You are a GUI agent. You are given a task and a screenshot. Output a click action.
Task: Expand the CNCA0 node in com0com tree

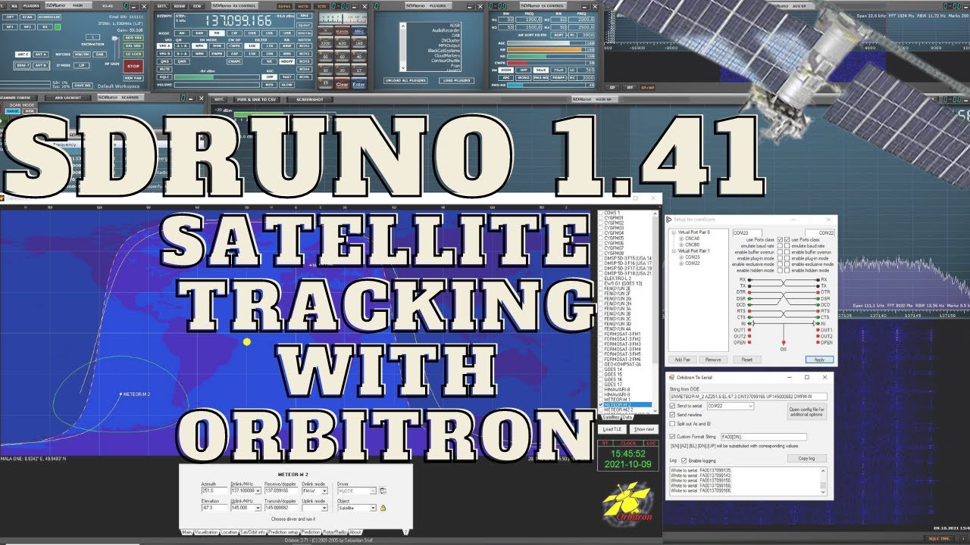point(681,238)
